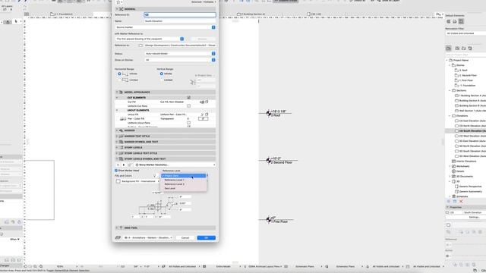Select Sea Level menu option
This screenshot has height=273, width=486.
click(184, 188)
